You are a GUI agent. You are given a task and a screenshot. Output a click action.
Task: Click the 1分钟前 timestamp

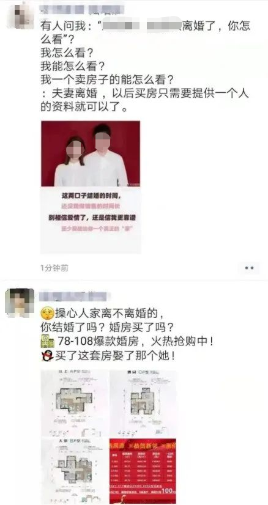click(54, 268)
